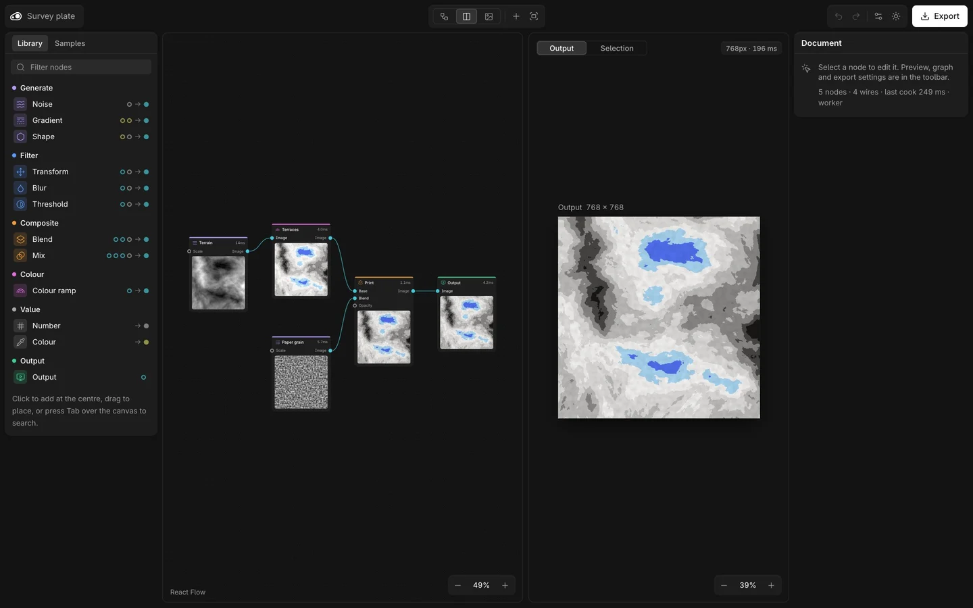Click the React Flow attribution link
The image size is (973, 608).
pos(188,592)
